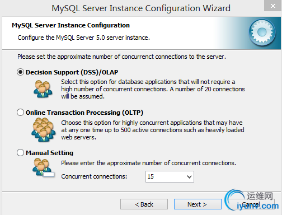Choose the Online Transaction Processing (OLTP) option
Viewport: 282px width, 215px height.
coord(20,113)
